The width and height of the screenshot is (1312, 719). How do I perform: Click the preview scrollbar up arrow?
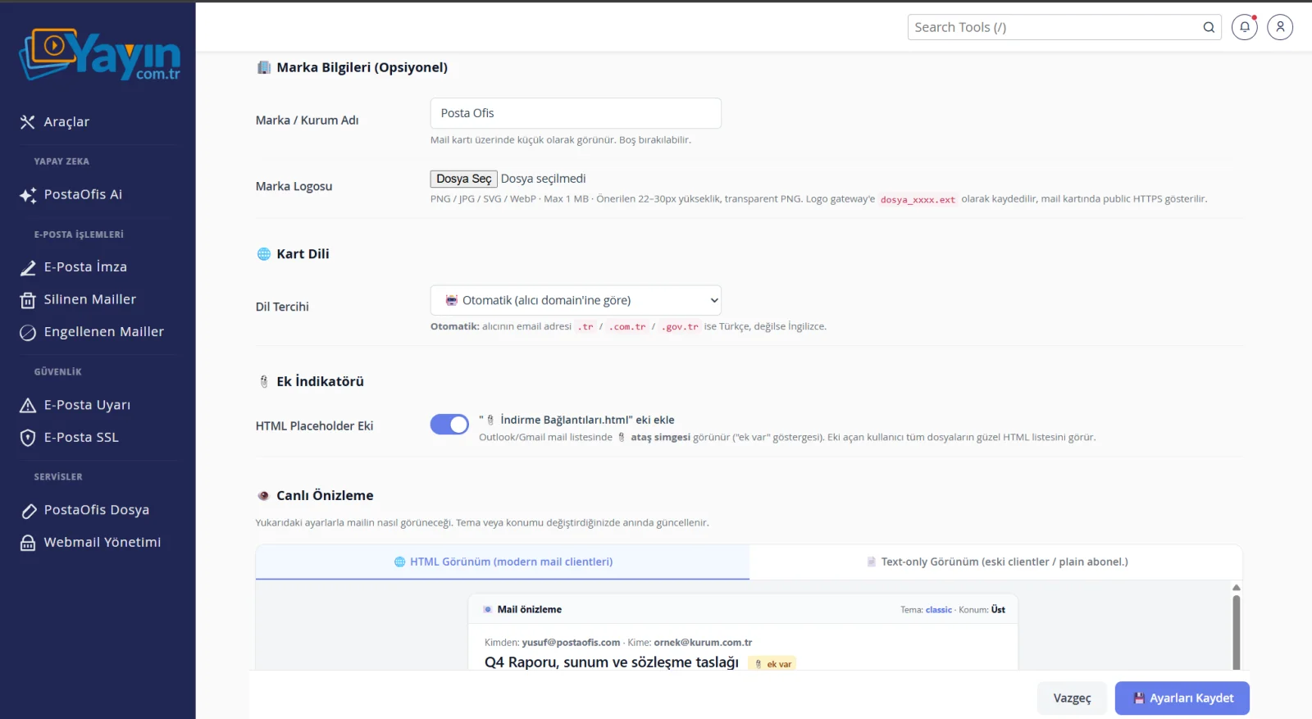[x=1237, y=588]
